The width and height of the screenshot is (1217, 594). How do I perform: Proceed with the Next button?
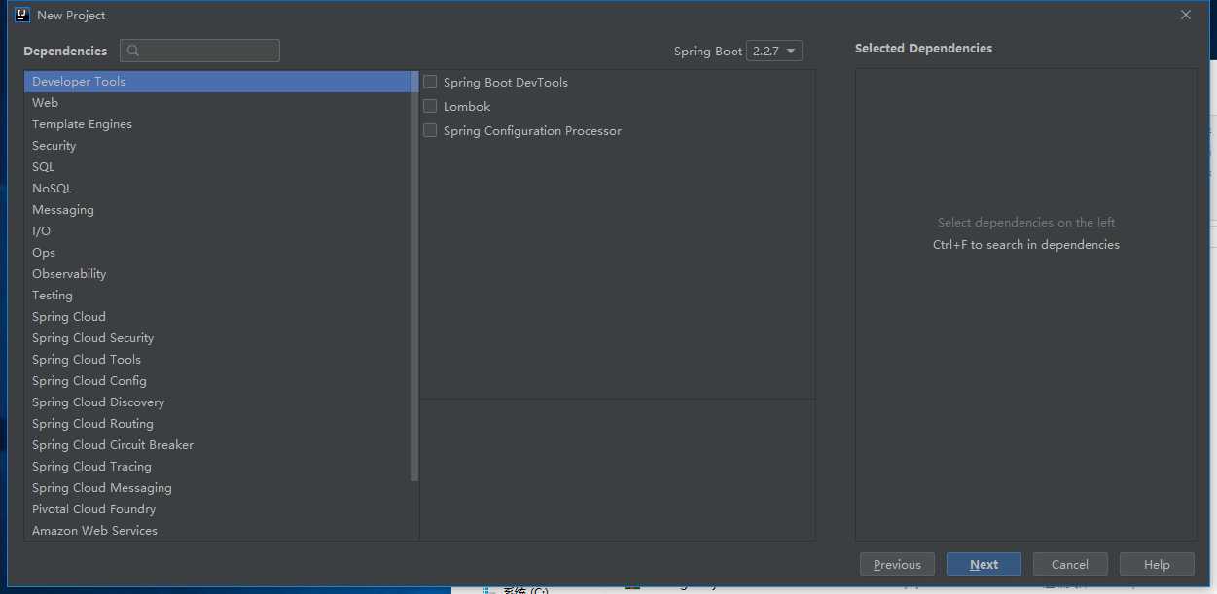(984, 564)
